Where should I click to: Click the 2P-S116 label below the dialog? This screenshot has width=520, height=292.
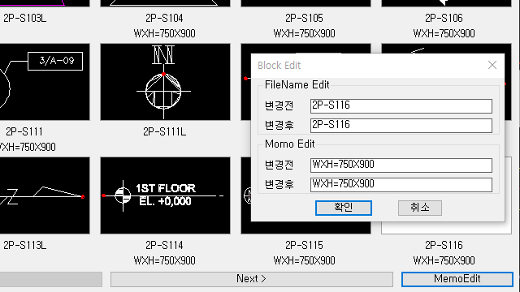point(444,245)
